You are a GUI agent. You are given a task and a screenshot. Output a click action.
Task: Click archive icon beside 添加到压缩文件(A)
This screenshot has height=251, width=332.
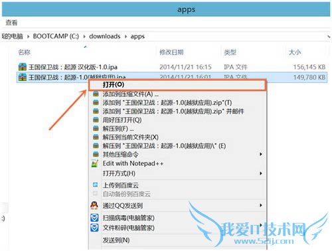pos(96,94)
